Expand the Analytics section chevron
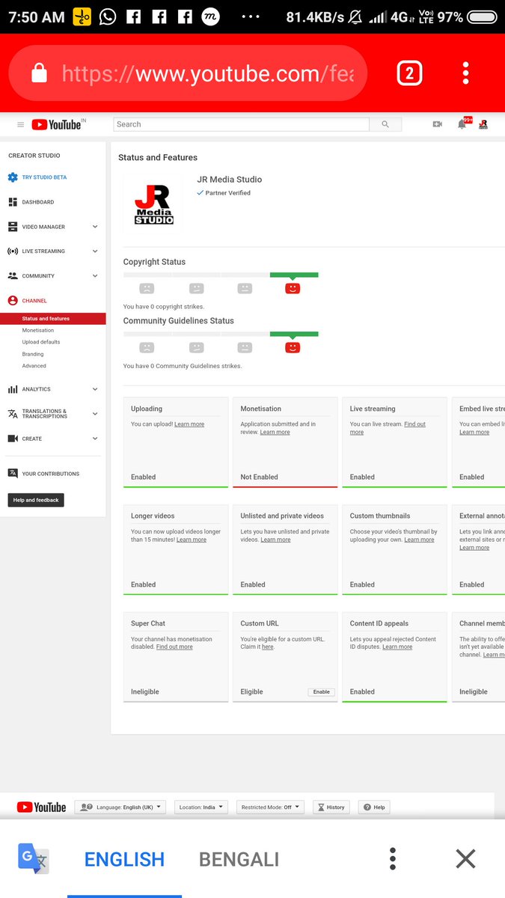The image size is (505, 898). coord(95,389)
